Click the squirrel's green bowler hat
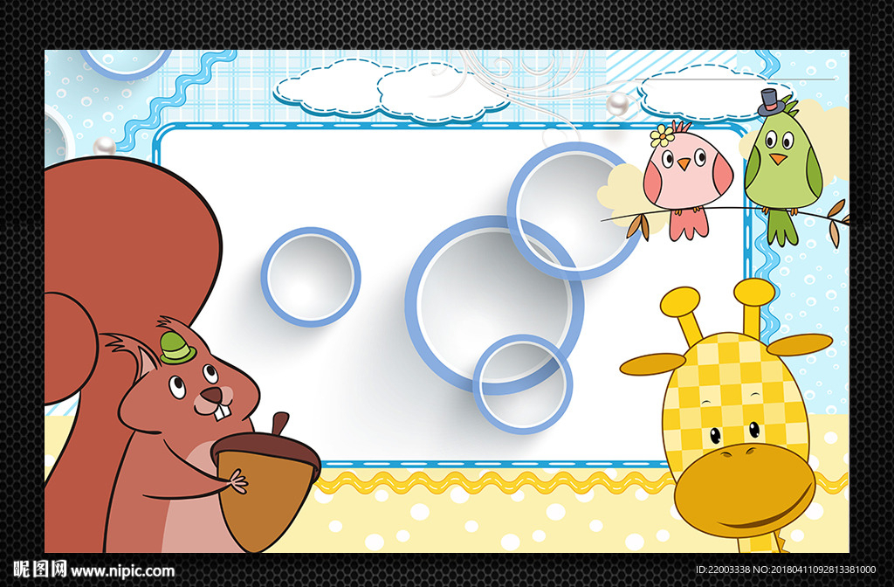This screenshot has width=894, height=587. 177,348
